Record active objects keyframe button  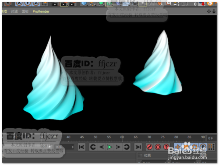(149, 147)
